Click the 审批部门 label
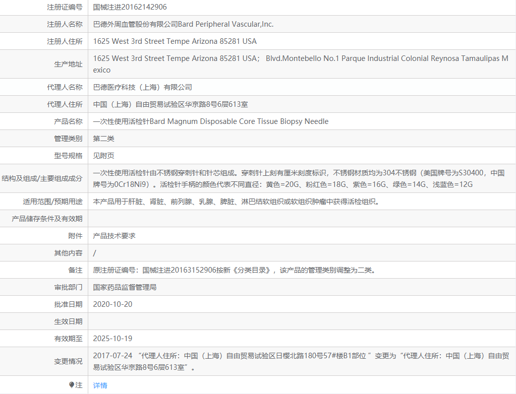Screen dimensions: 516x394 click(68, 287)
